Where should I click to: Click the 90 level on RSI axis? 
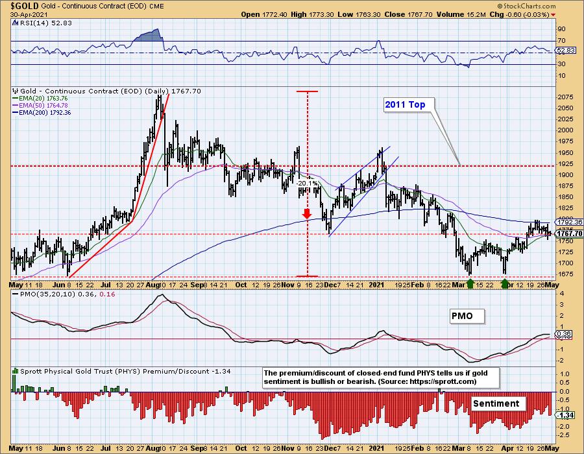[562, 29]
